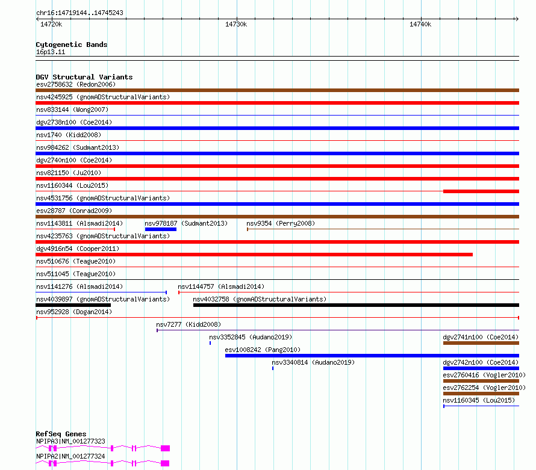The image size is (536, 470).
Task: Click the last exon of the NPIPA3 gene
Action: pyautogui.click(x=166, y=448)
